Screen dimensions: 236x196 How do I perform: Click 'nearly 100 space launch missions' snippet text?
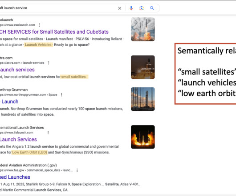(95, 109)
